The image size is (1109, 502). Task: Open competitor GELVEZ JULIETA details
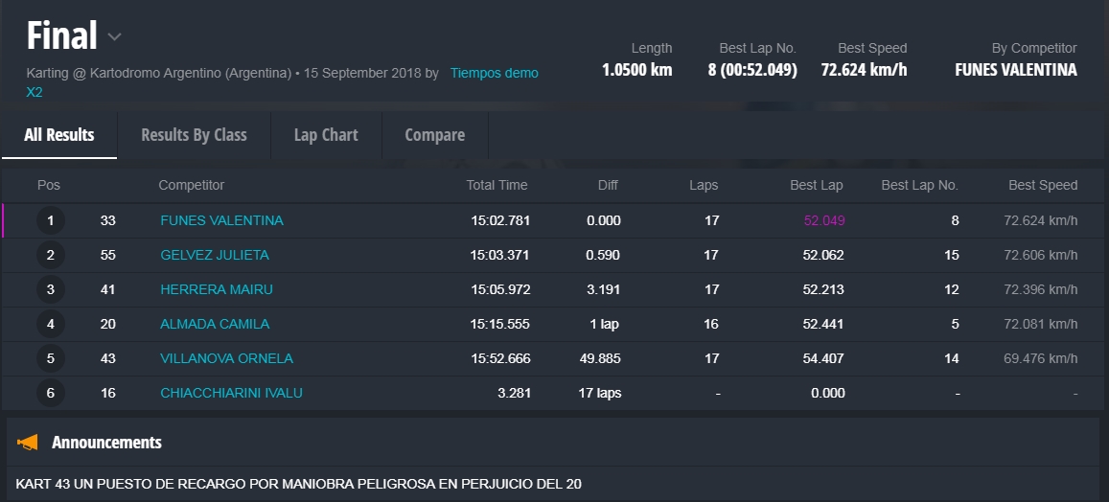pyautogui.click(x=215, y=255)
